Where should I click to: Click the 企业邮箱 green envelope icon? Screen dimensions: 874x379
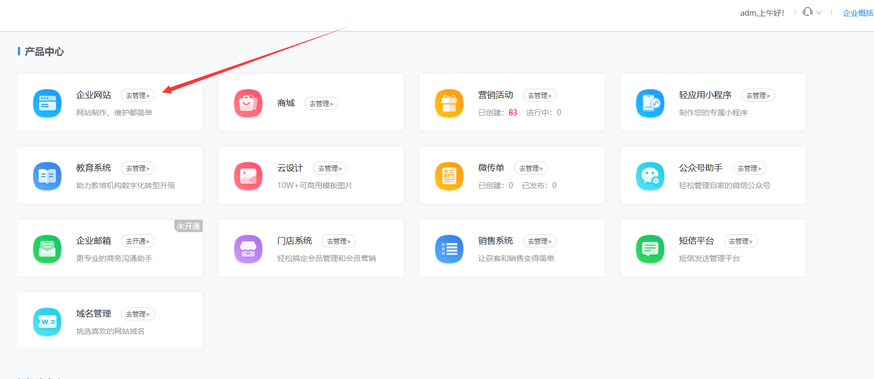click(47, 249)
